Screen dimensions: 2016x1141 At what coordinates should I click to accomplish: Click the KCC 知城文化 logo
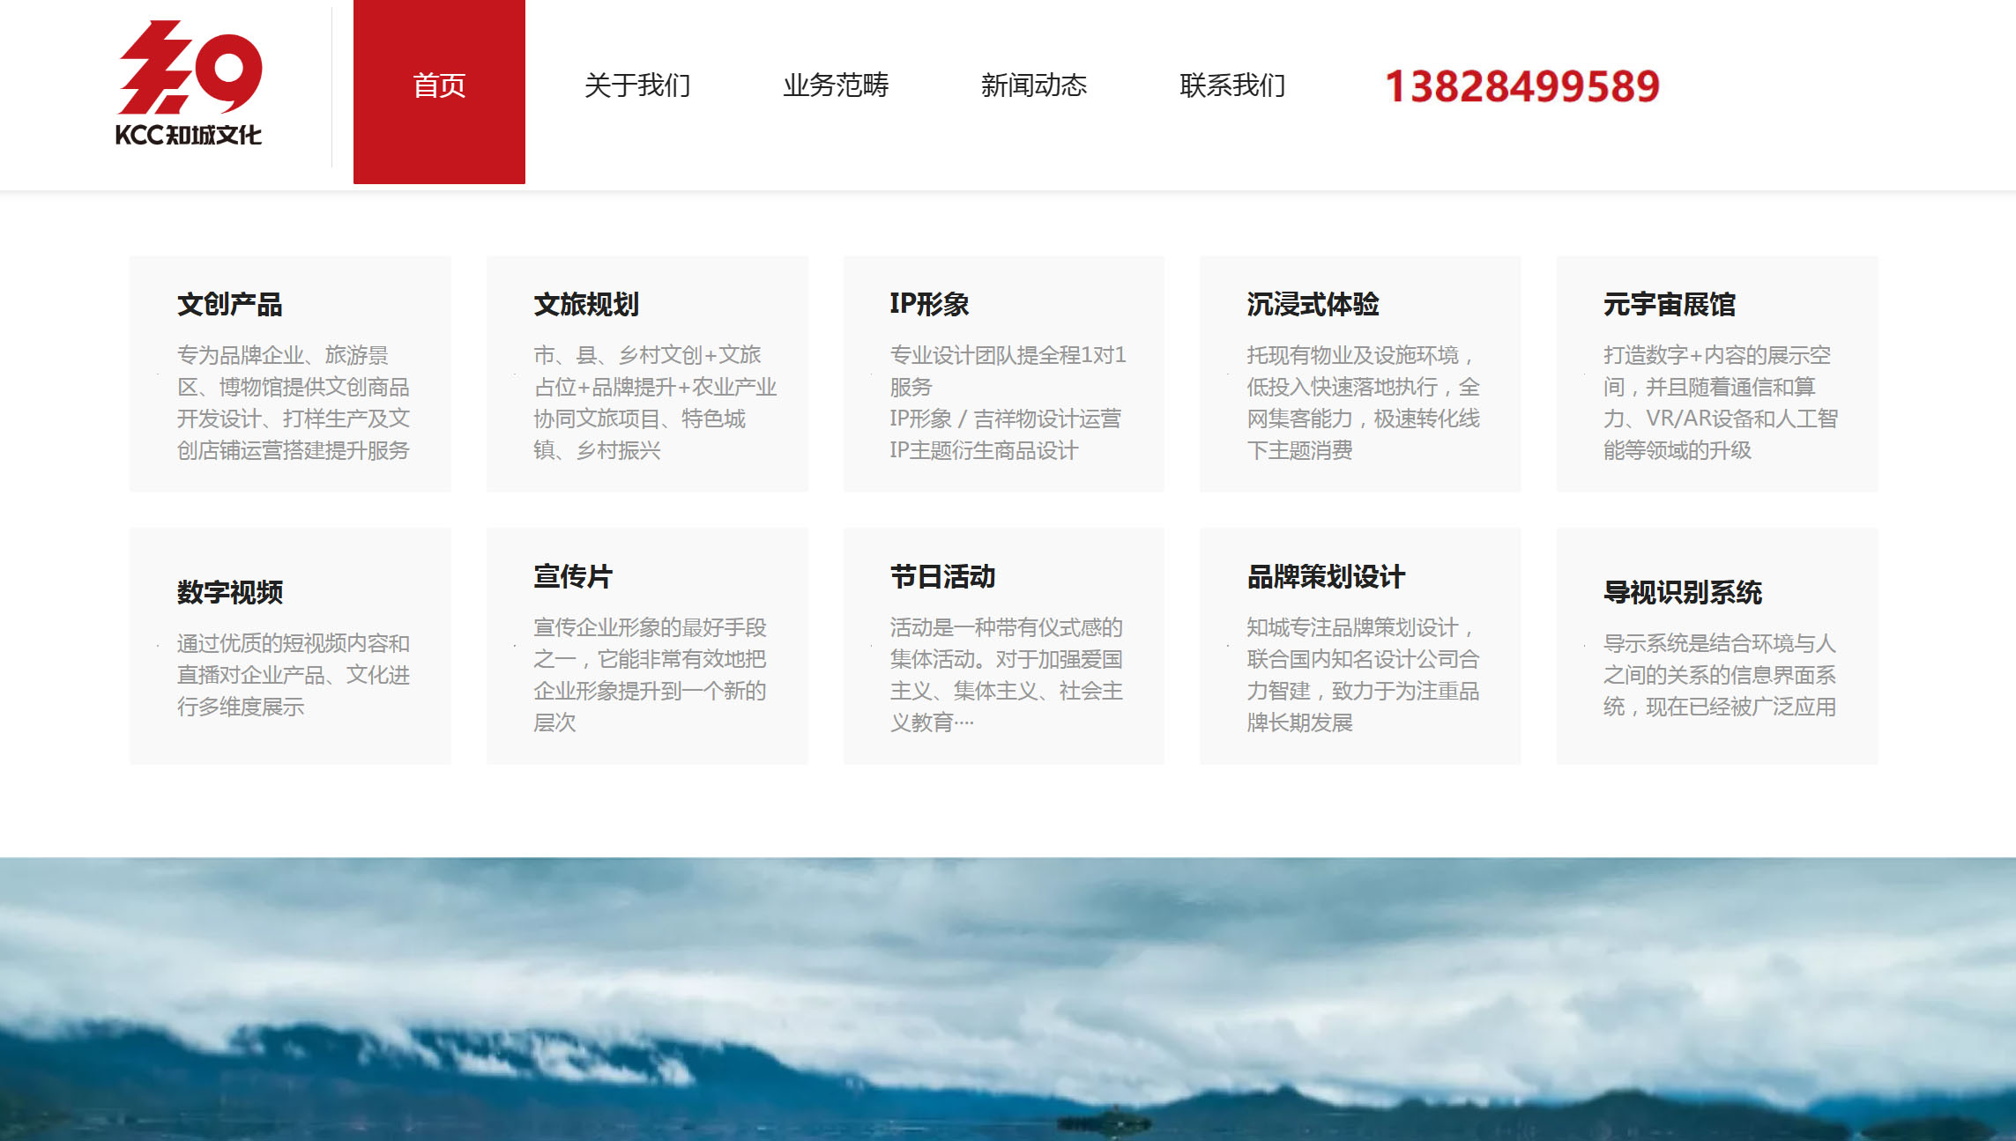pyautogui.click(x=189, y=84)
